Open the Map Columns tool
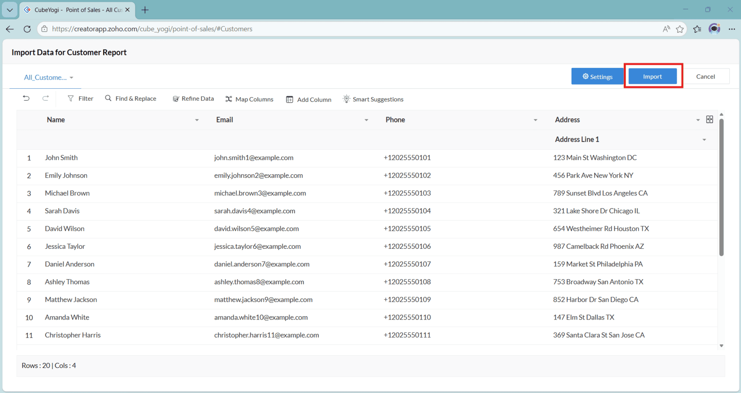Screen dimensions: 741x393 [250, 99]
